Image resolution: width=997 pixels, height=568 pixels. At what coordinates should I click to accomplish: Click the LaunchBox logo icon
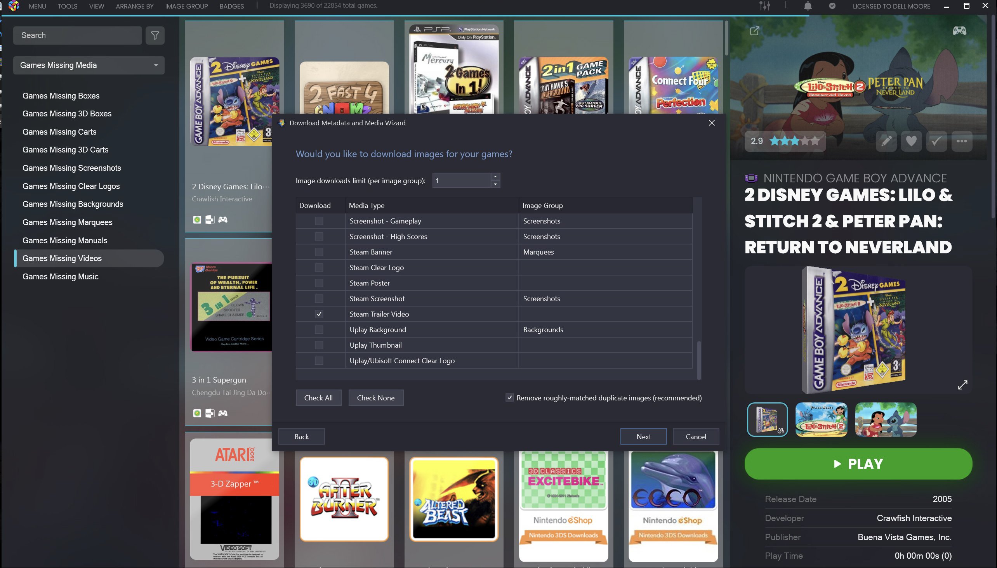[14, 6]
